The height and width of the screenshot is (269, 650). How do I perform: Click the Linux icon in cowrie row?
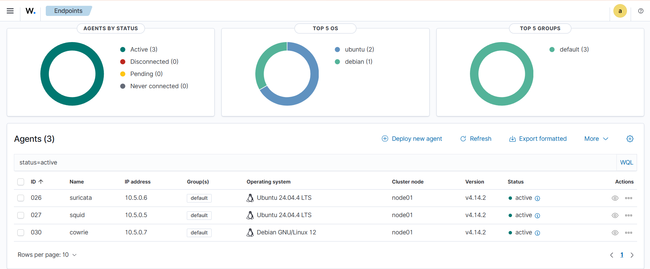250,233
